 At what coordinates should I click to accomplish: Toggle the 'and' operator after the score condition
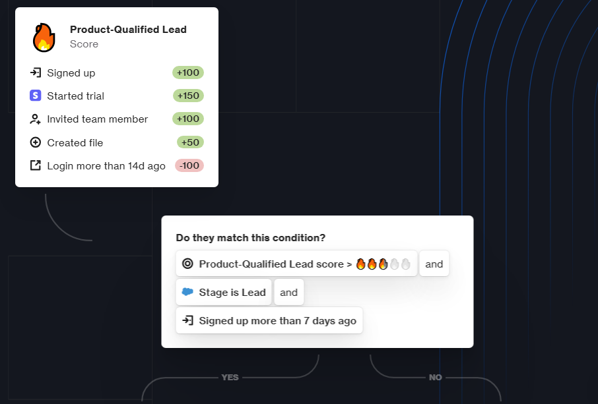[x=434, y=264]
